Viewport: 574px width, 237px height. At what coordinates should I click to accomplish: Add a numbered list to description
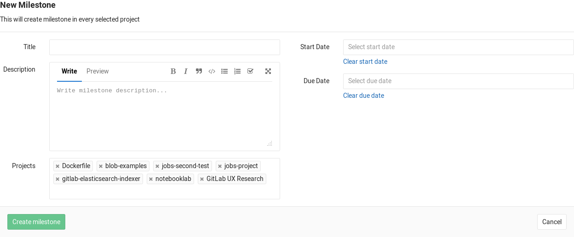[237, 71]
